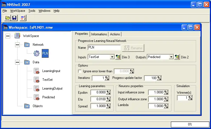Click the Eta value field

(x=99, y=99)
